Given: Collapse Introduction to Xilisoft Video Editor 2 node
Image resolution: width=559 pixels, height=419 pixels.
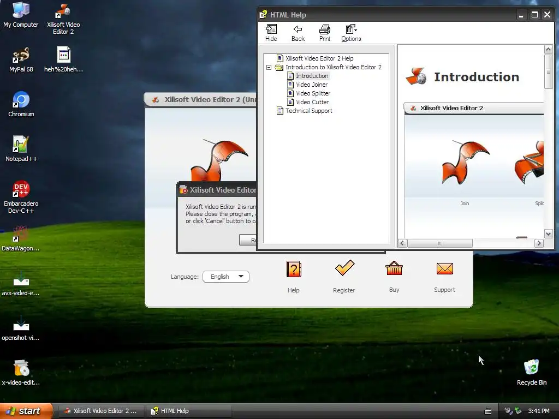Looking at the screenshot, I should click(269, 67).
